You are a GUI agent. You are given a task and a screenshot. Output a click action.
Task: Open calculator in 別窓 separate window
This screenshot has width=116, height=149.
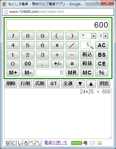click(104, 84)
